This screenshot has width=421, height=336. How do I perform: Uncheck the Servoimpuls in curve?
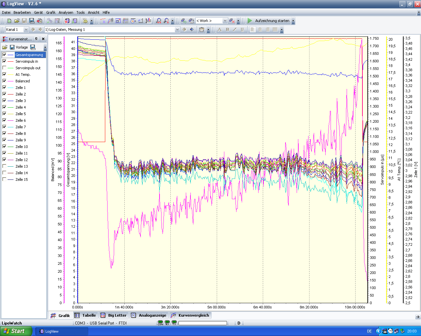[4, 61]
